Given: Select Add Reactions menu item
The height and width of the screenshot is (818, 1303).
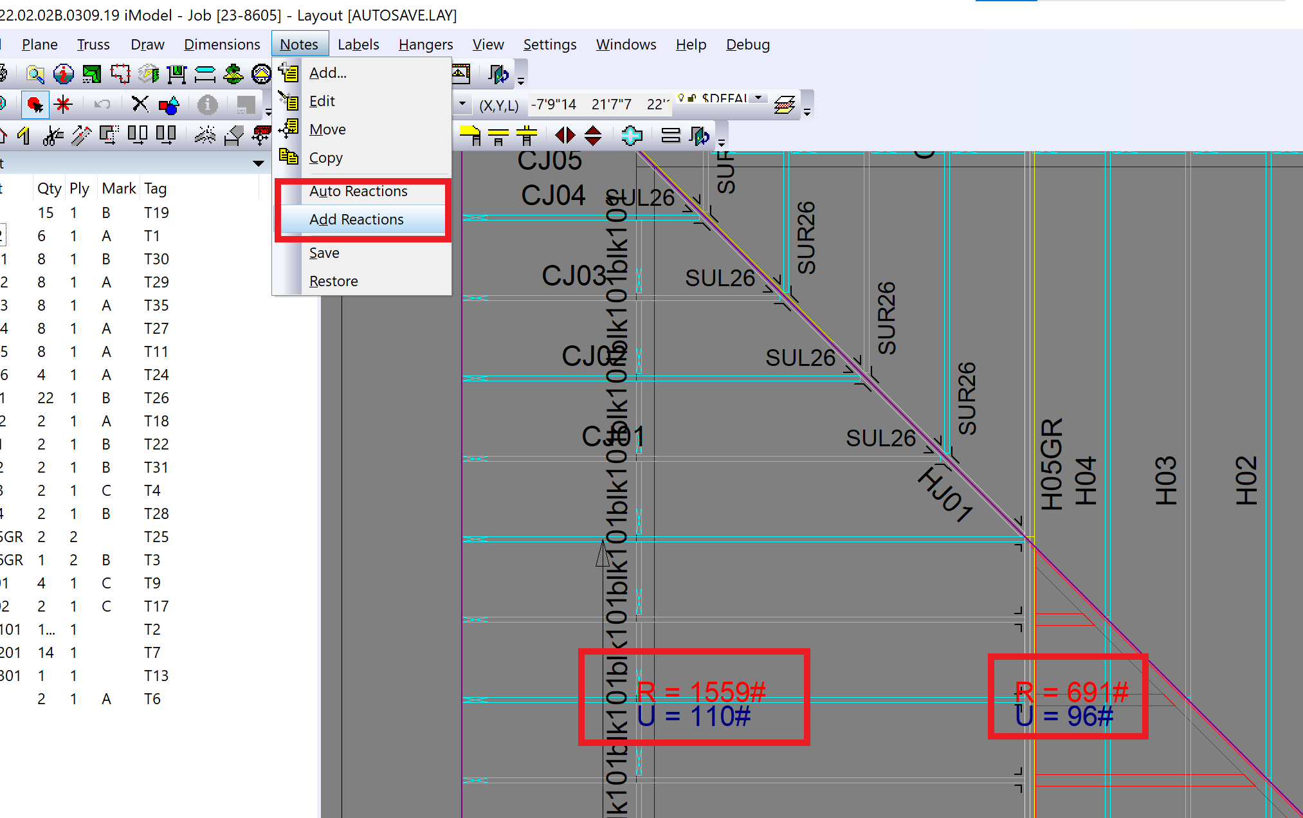Looking at the screenshot, I should click(356, 219).
